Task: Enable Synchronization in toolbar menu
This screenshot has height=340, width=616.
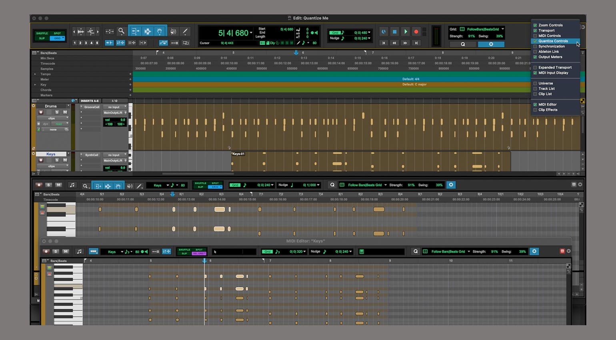Action: tap(535, 46)
